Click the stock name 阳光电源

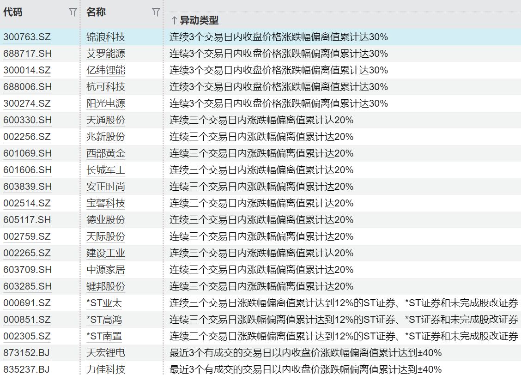pos(106,103)
